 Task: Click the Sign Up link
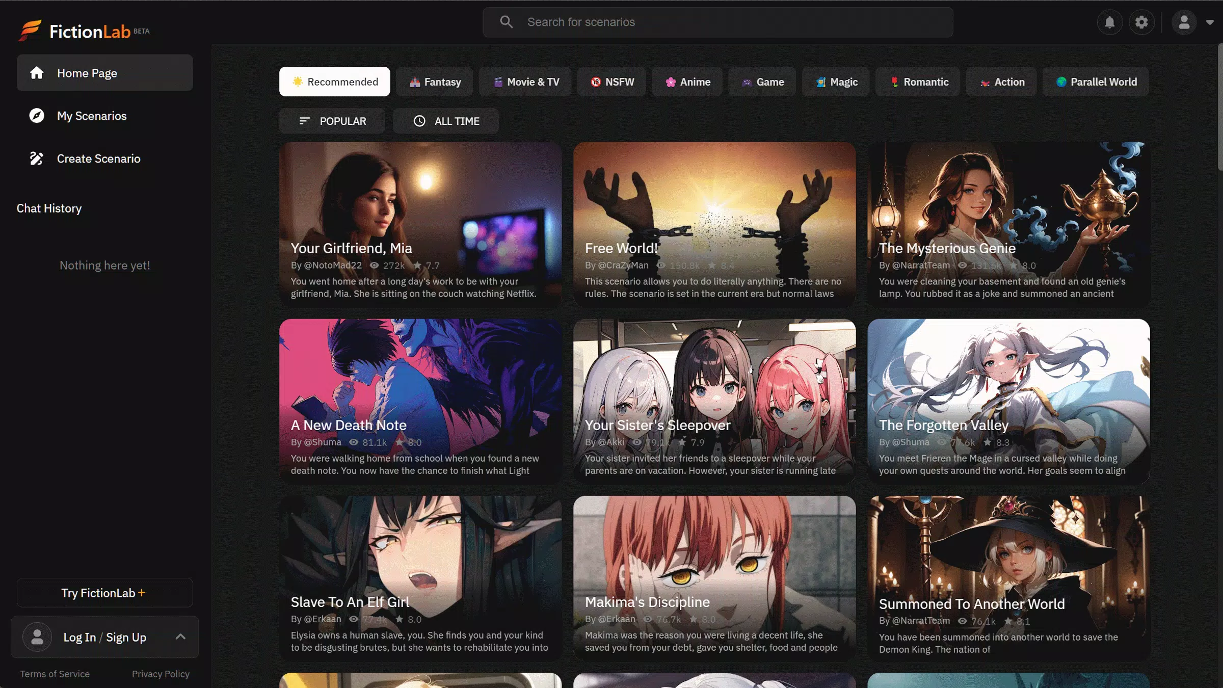point(126,637)
